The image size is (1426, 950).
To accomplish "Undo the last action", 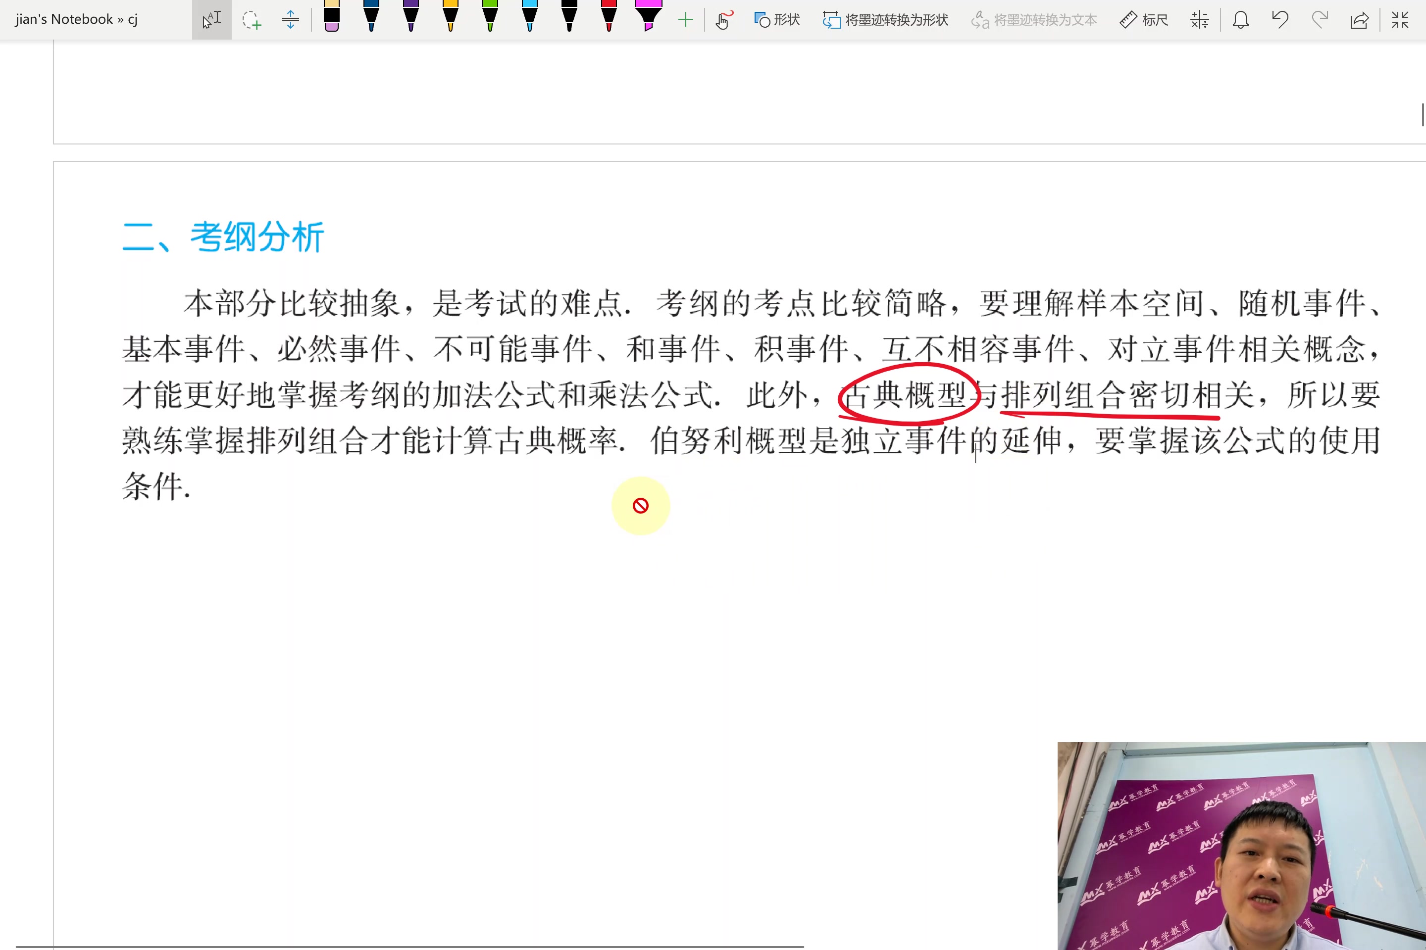I will pyautogui.click(x=1280, y=20).
